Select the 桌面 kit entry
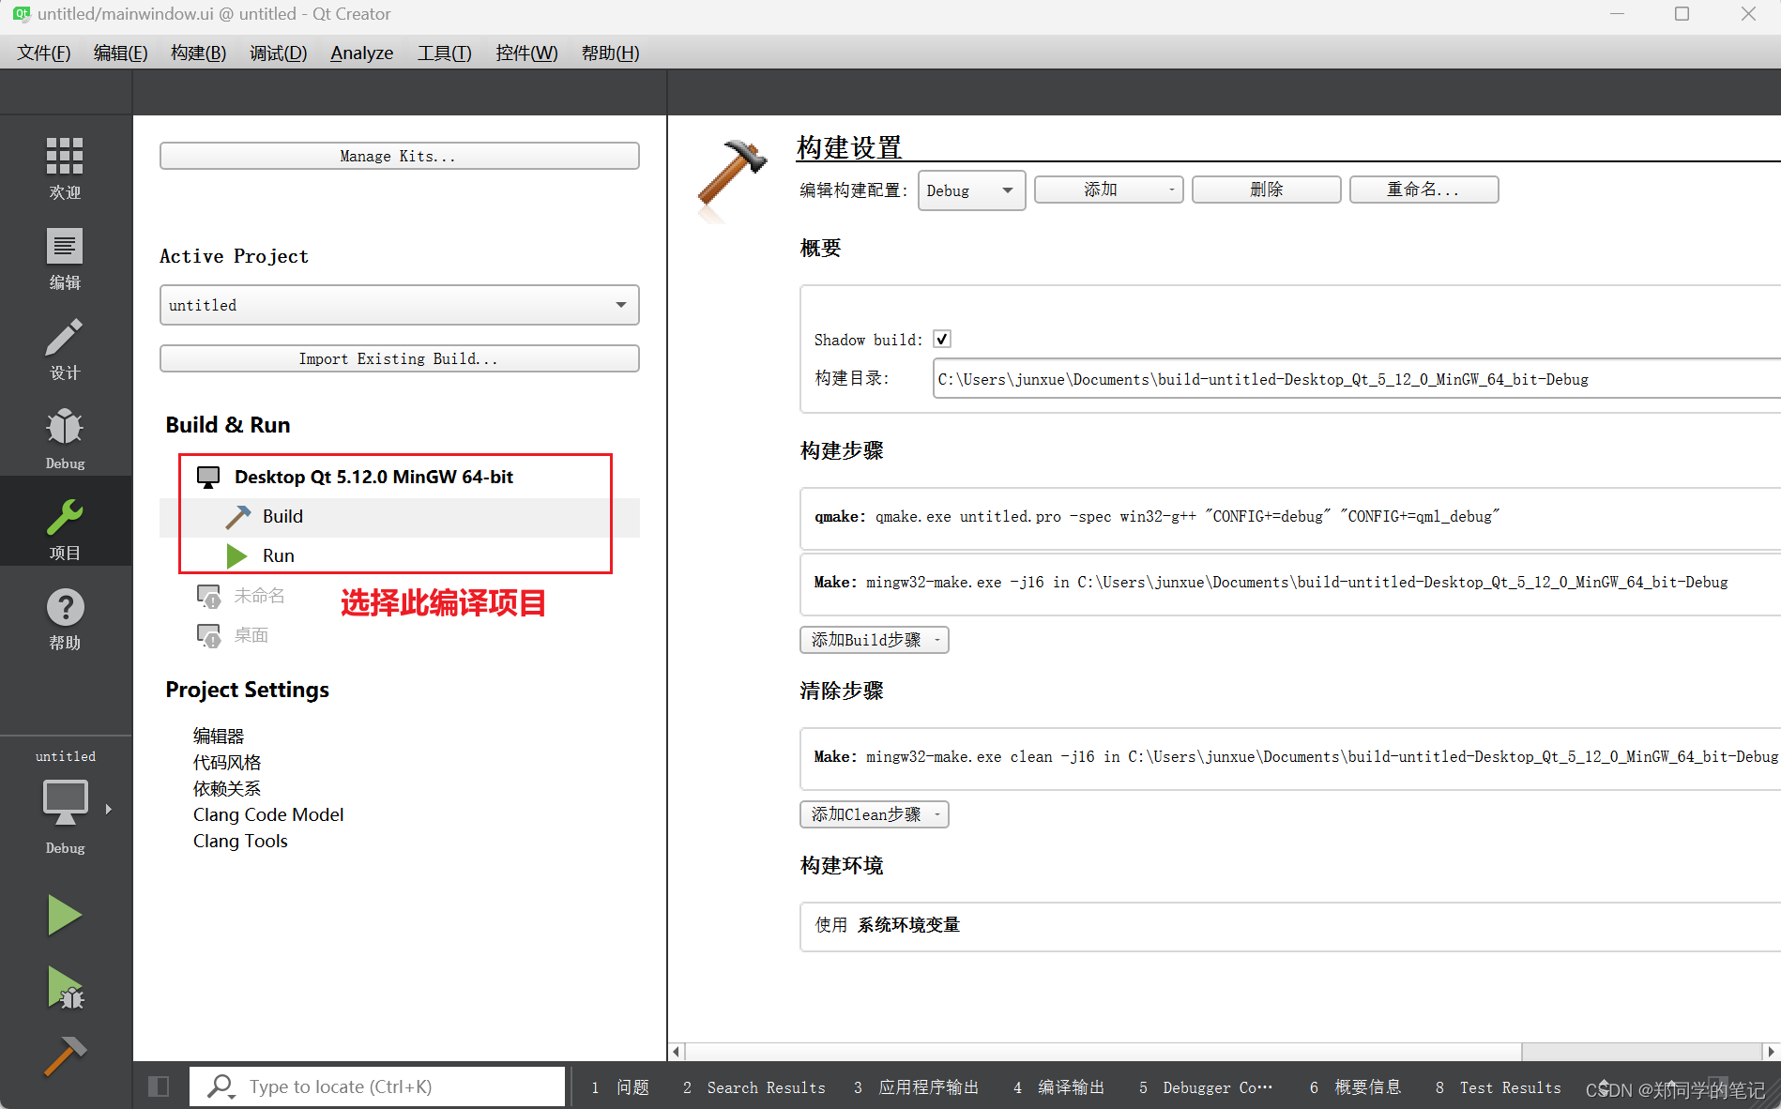 (x=251, y=635)
